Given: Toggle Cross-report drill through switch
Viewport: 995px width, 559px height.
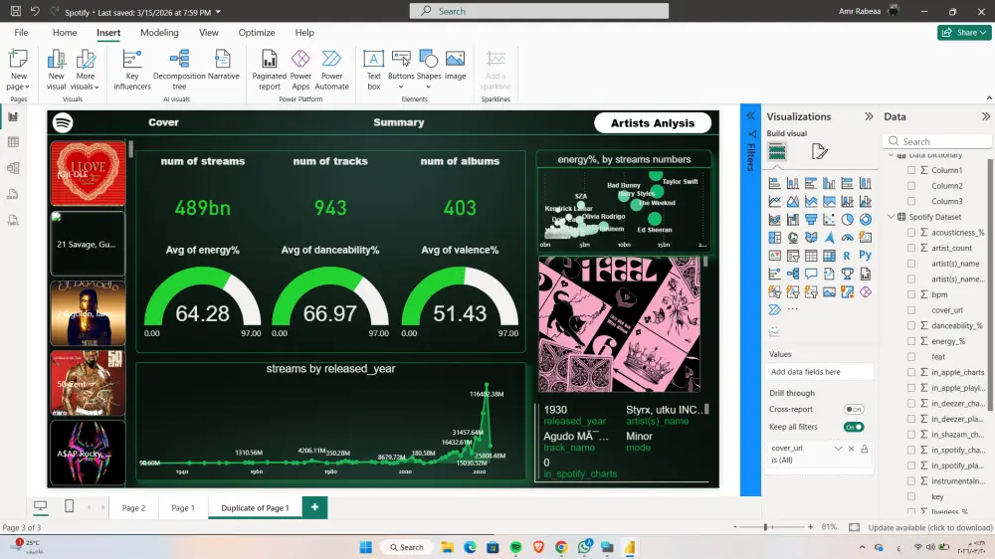Looking at the screenshot, I should pos(854,409).
